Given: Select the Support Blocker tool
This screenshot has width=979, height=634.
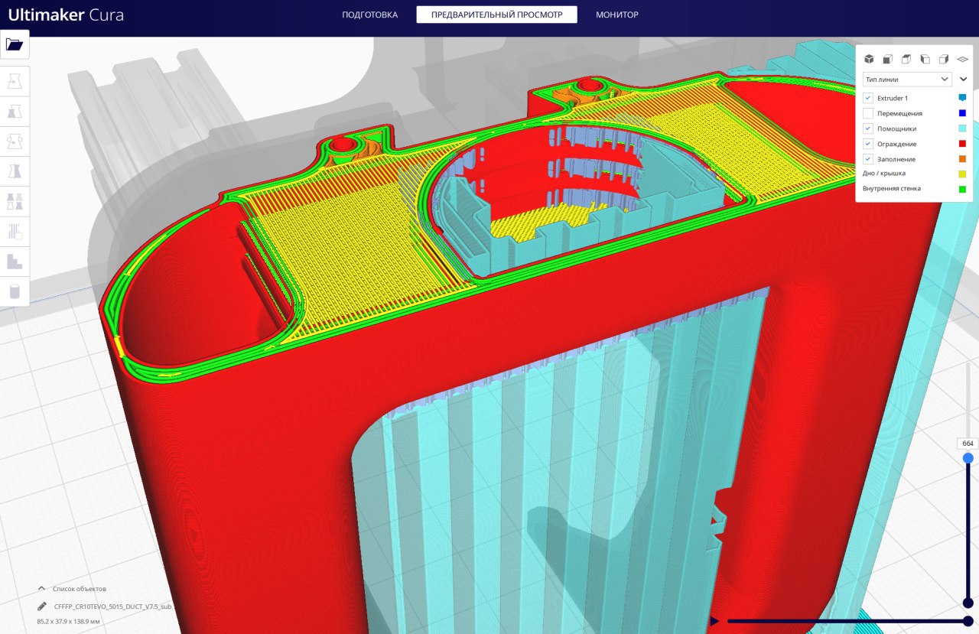Looking at the screenshot, I should 15,231.
